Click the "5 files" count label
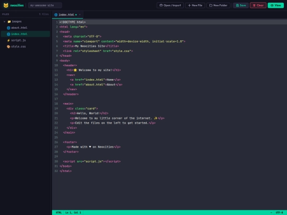287x215 pixels. (x=44, y=14)
